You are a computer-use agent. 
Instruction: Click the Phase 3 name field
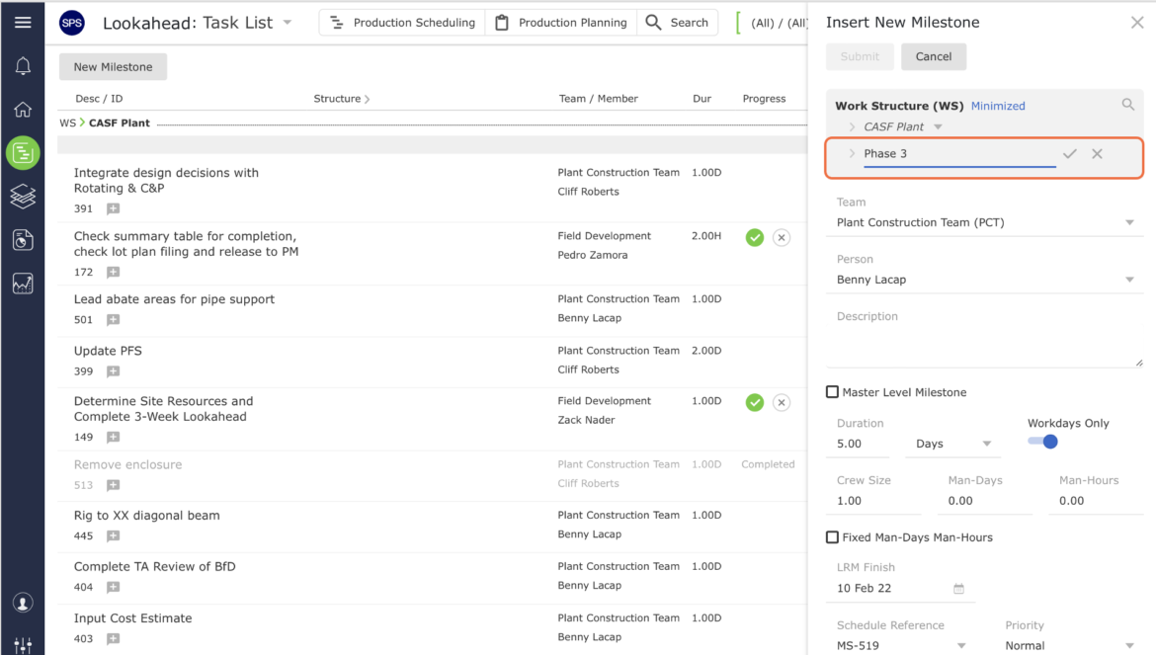click(x=959, y=154)
